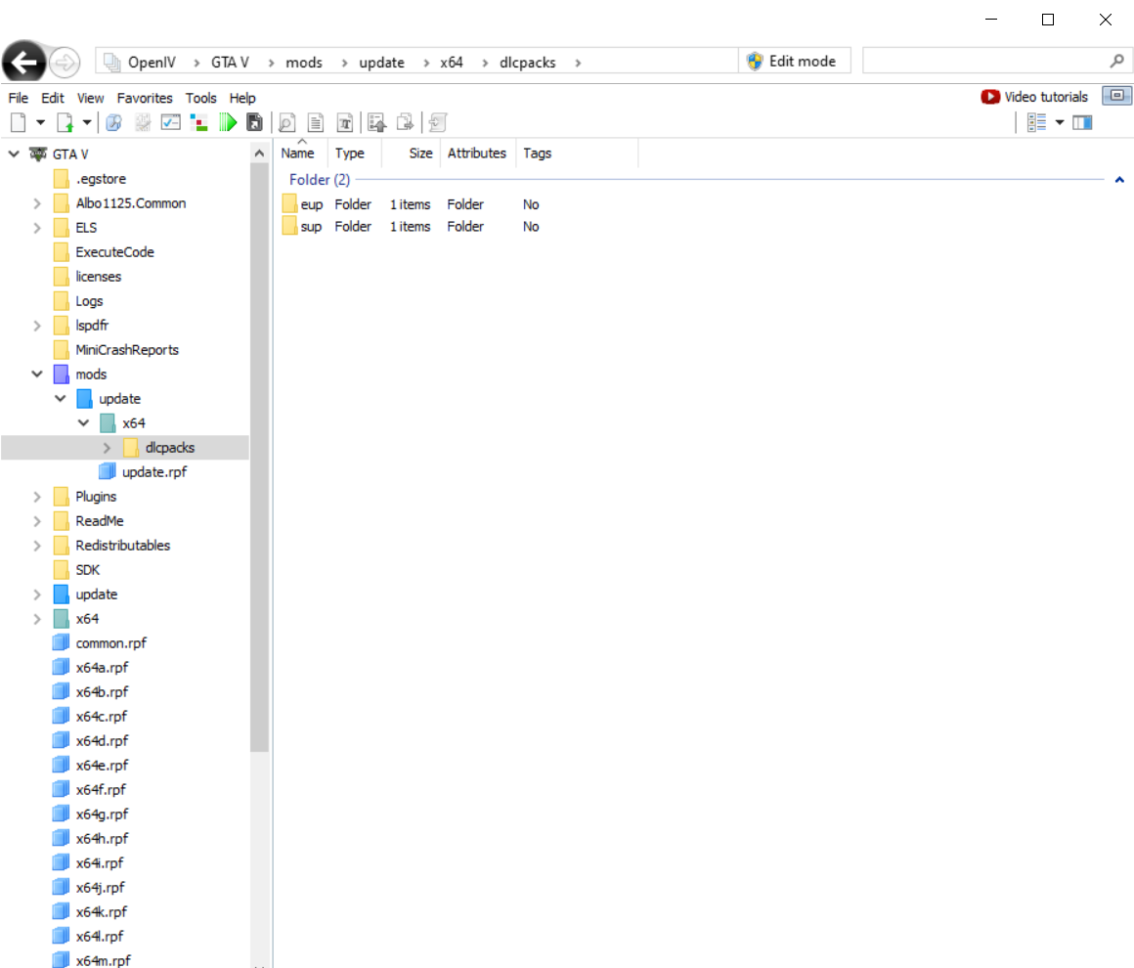Click the search input field
Image resolution: width=1134 pixels, height=968 pixels.
point(983,62)
